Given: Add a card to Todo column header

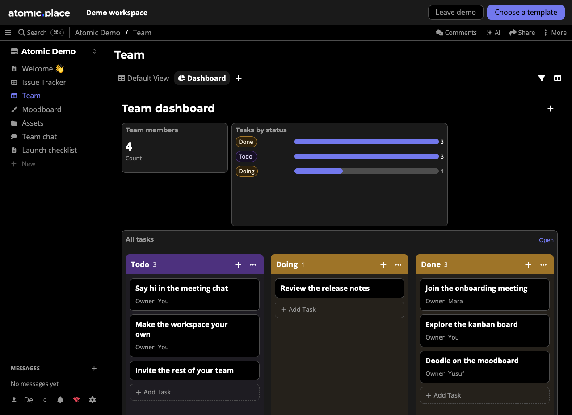Looking at the screenshot, I should 238,265.
